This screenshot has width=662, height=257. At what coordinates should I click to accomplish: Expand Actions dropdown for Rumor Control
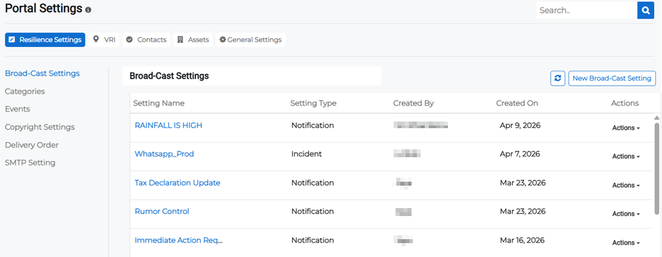point(626,213)
